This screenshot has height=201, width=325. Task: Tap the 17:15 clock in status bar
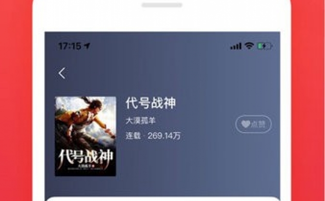pyautogui.click(x=70, y=46)
